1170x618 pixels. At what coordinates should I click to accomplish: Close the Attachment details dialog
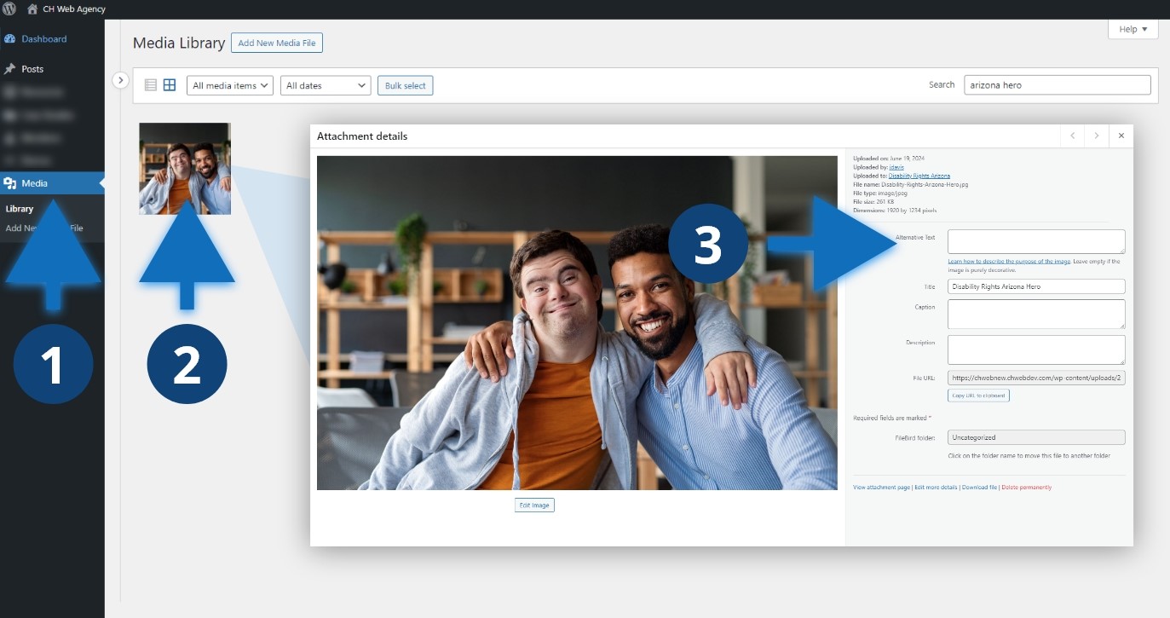1121,136
